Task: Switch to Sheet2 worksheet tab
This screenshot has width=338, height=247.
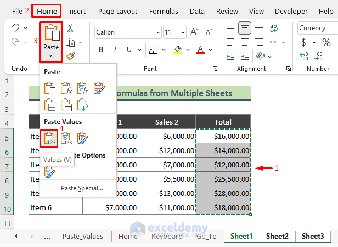Action: pos(277,236)
